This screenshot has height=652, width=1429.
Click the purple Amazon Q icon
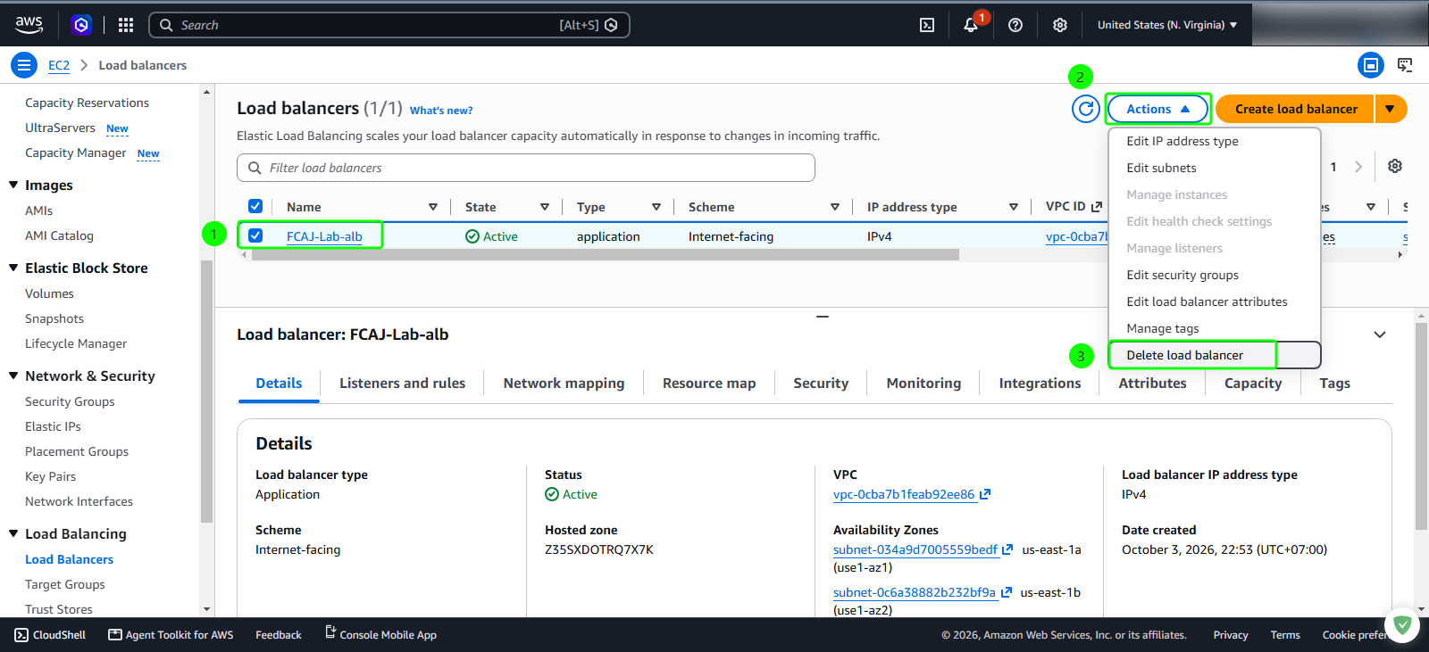[81, 25]
